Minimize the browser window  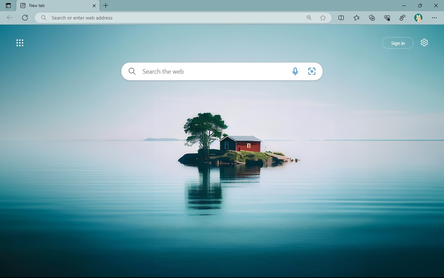[x=404, y=6]
